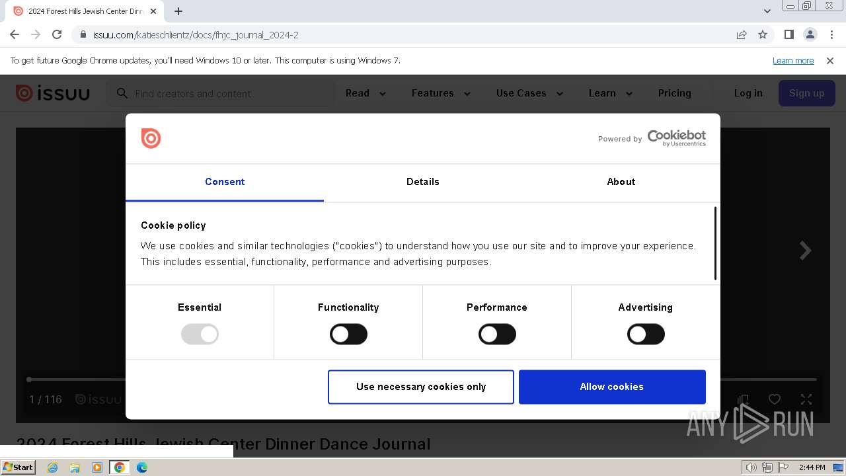Image resolution: width=846 pixels, height=476 pixels.
Task: Click the Sign up button
Action: [806, 93]
